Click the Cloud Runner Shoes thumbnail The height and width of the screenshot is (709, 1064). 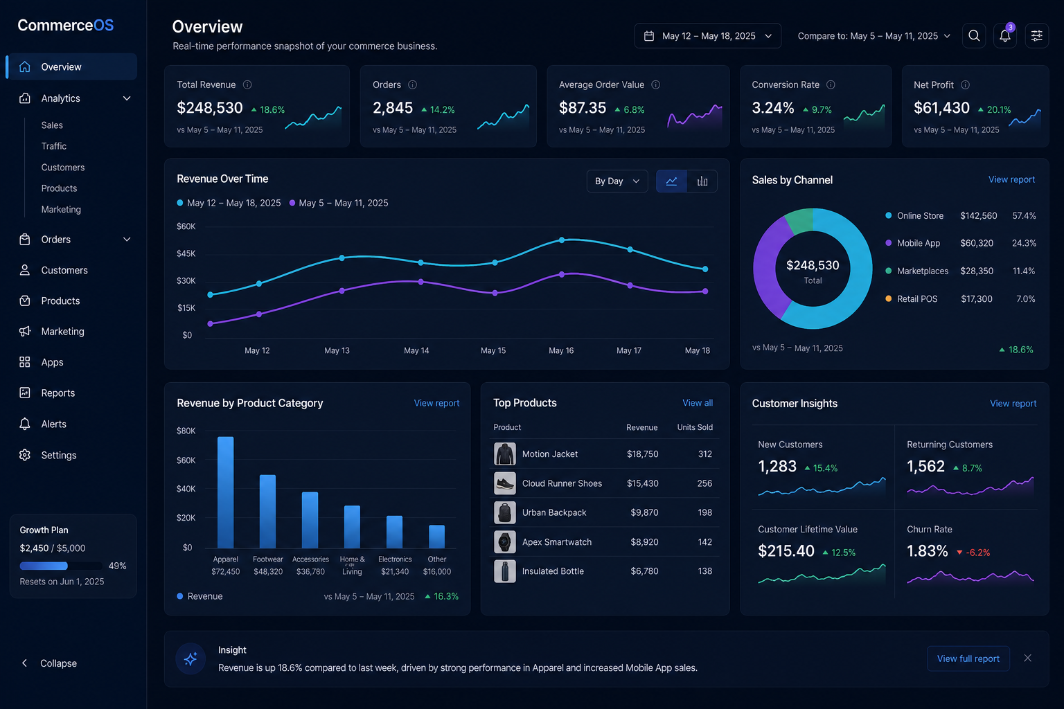coord(505,483)
